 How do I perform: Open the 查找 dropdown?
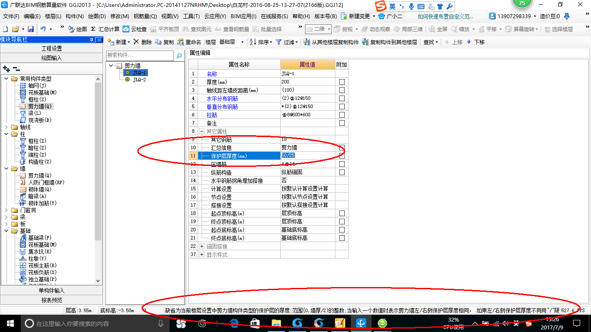[x=430, y=42]
